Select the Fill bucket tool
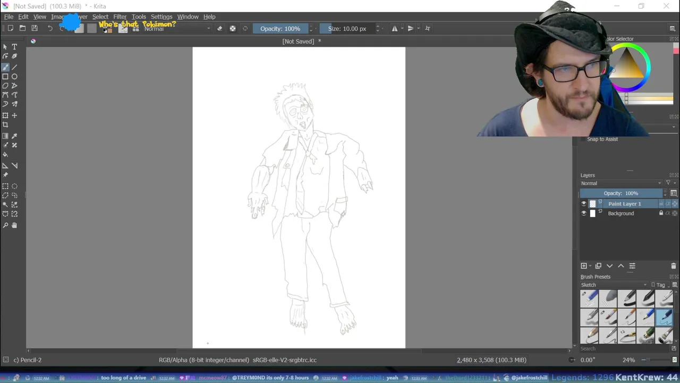680x383 pixels. [5, 155]
